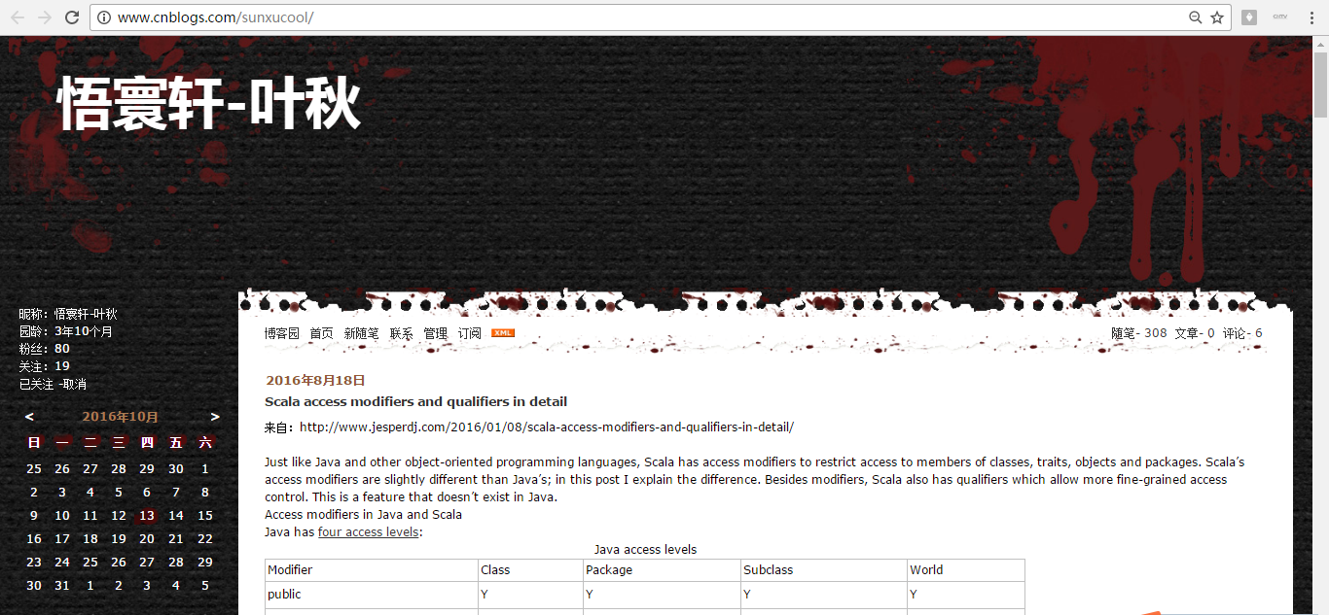The width and height of the screenshot is (1329, 615).
Task: Open post 'Scala access modifiers and qualifiers in detail'
Action: coord(415,401)
